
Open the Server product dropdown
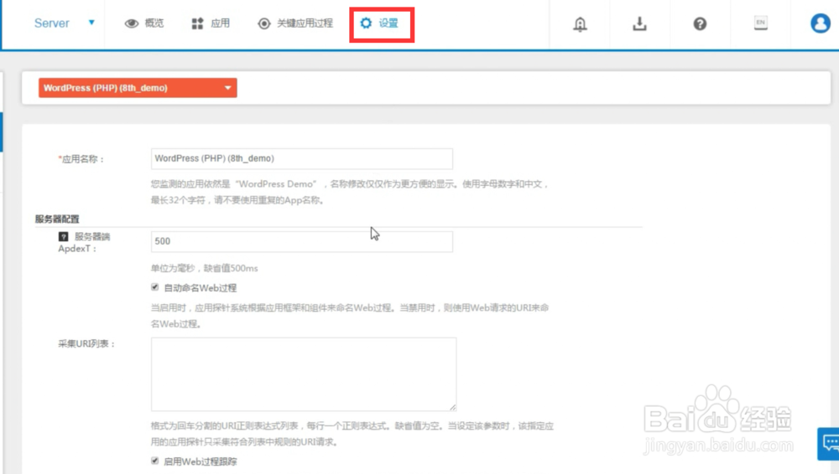pyautogui.click(x=65, y=23)
